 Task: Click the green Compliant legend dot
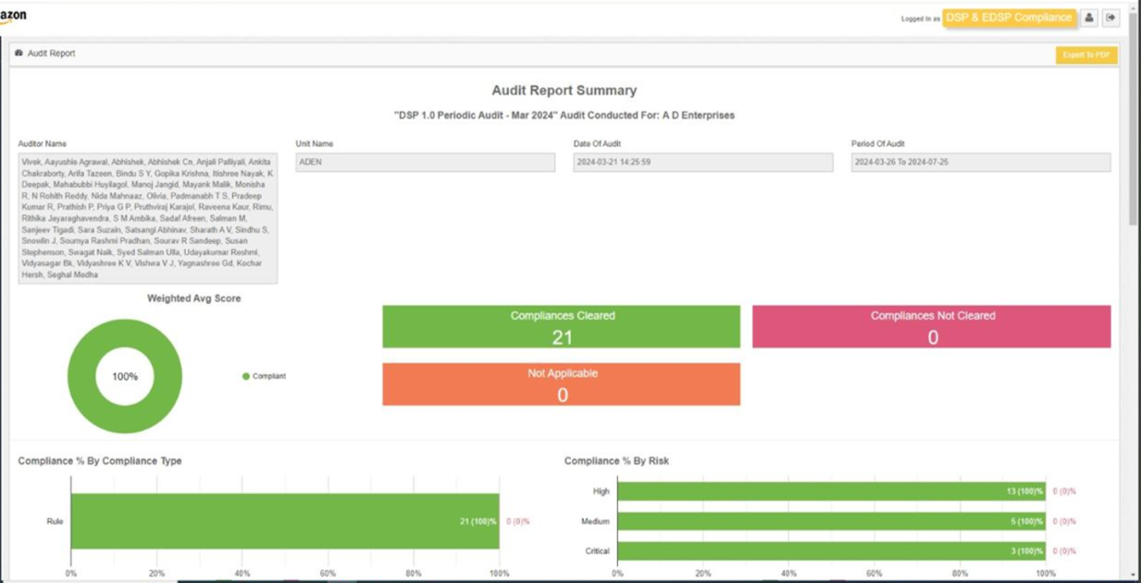point(246,376)
